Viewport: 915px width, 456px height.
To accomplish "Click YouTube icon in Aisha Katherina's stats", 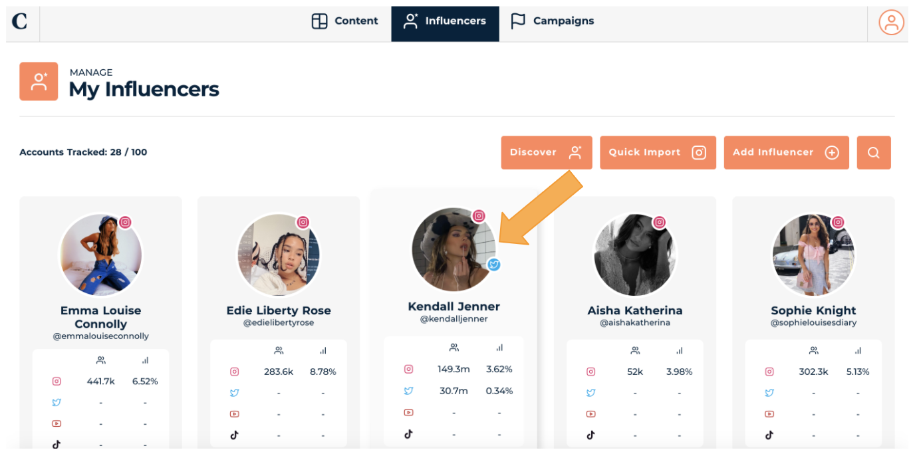I will click(590, 413).
